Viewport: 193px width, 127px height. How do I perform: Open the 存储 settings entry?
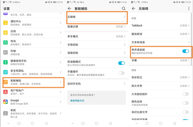click(x=32, y=52)
